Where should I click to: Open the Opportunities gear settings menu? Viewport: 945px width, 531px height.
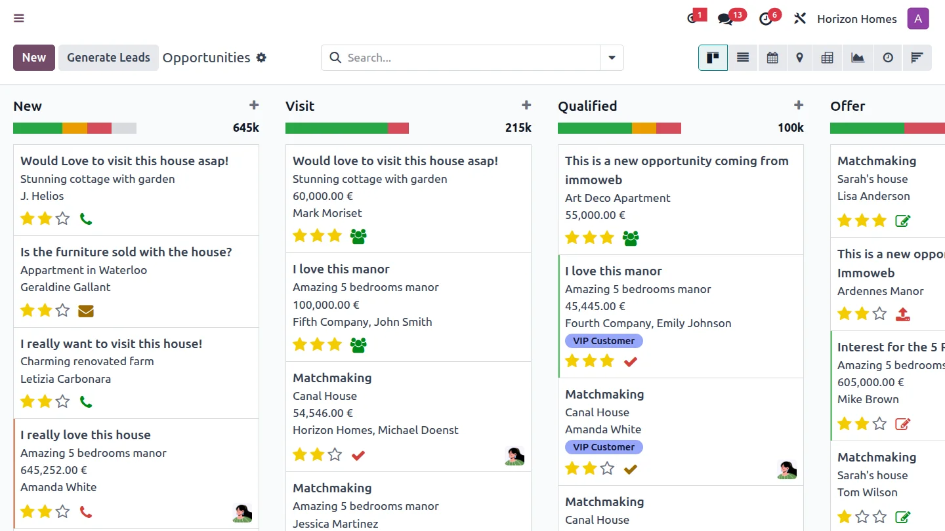click(x=261, y=58)
